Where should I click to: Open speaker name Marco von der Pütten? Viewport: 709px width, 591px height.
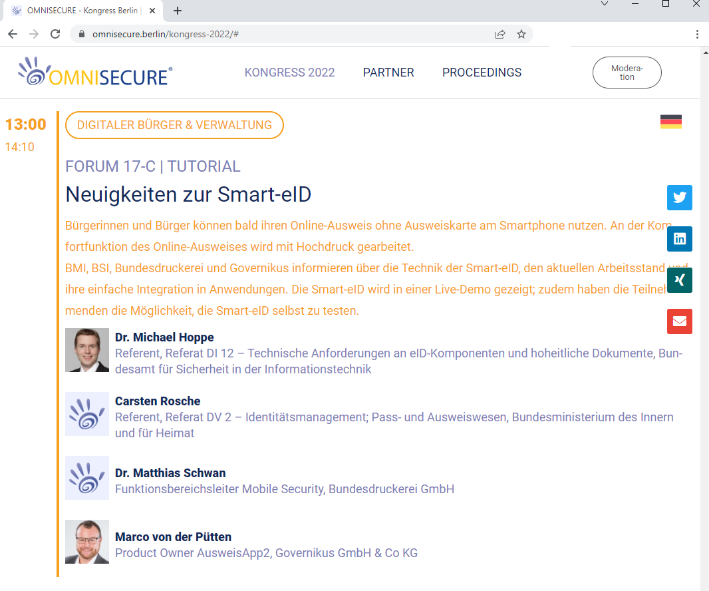pos(173,536)
